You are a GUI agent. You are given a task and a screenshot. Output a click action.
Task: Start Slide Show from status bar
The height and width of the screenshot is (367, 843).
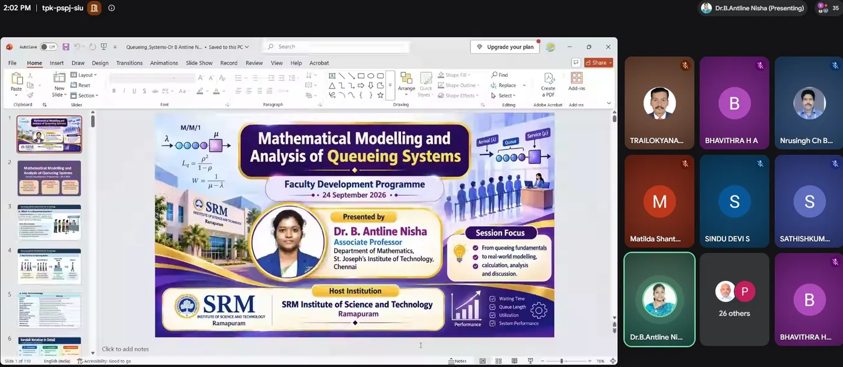(x=530, y=361)
